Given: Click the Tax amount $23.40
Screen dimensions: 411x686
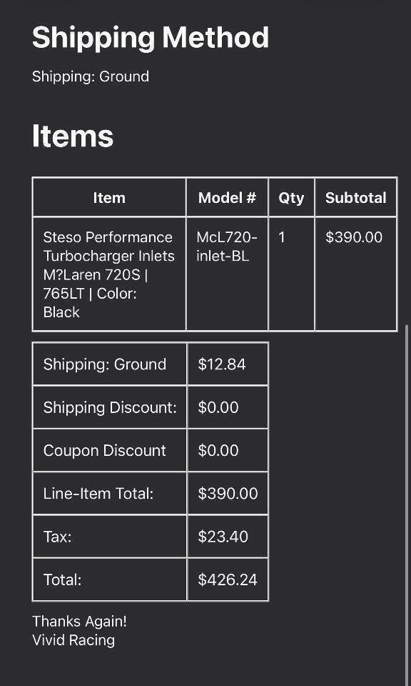Looking at the screenshot, I should (x=223, y=537).
